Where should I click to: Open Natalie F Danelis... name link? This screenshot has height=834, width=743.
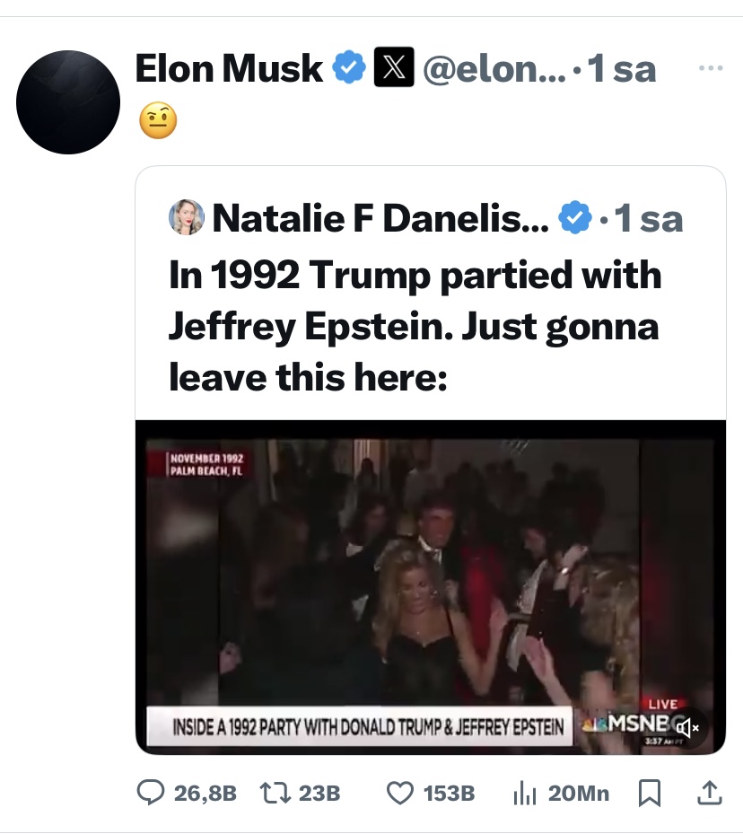(380, 218)
